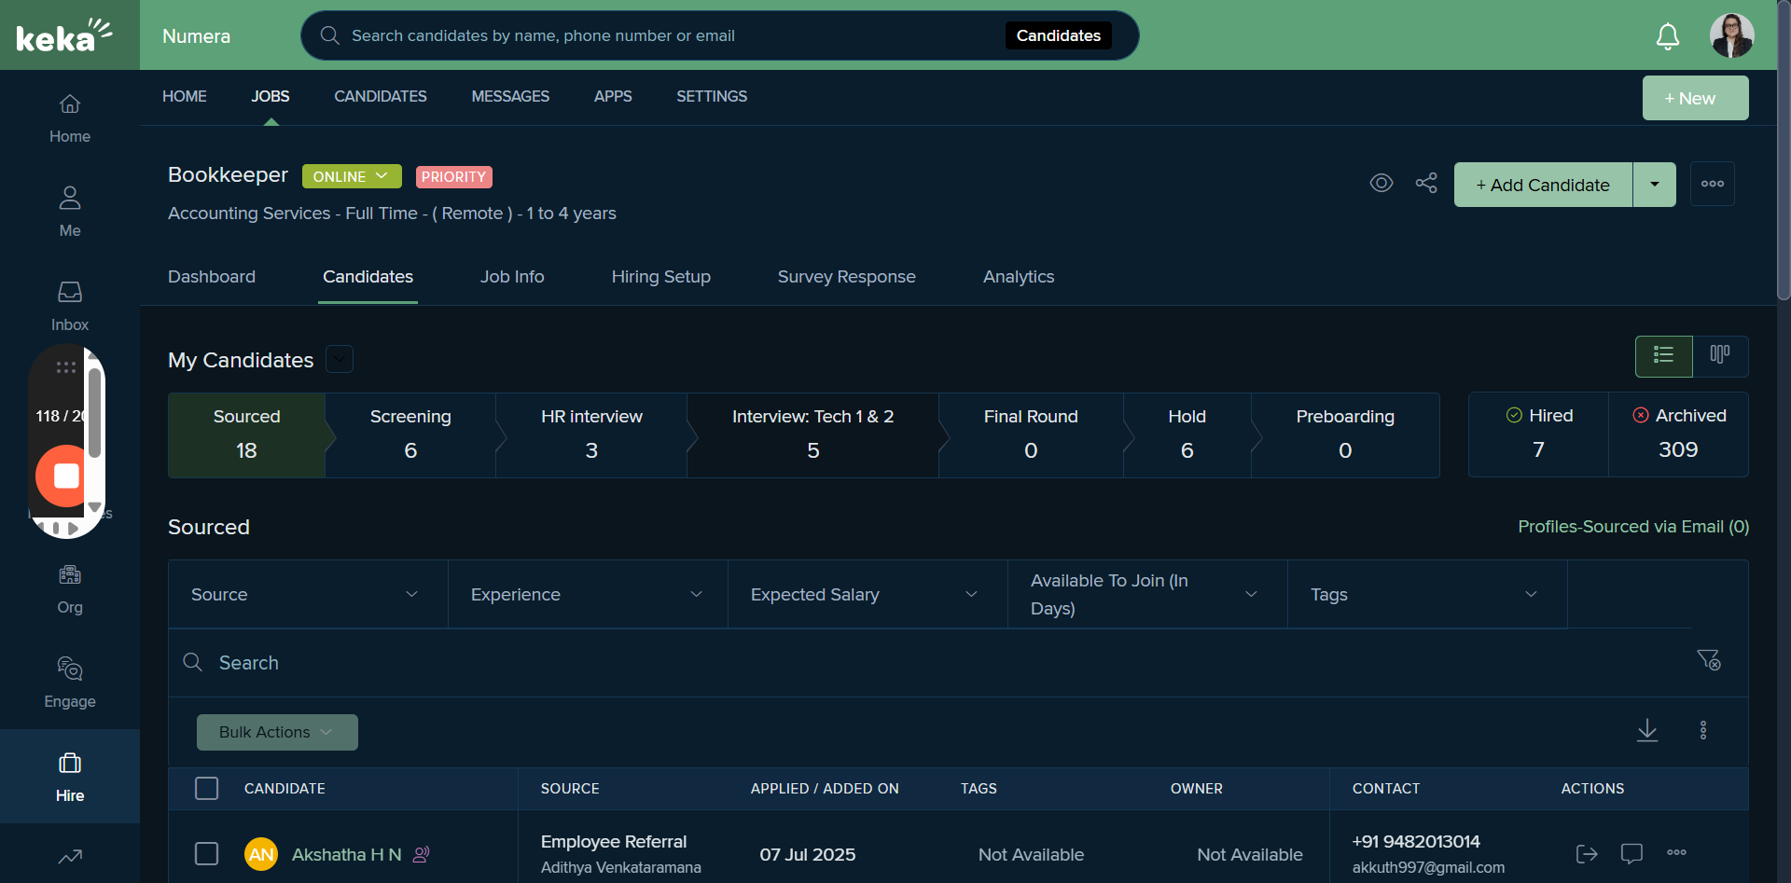This screenshot has height=883, width=1791.
Task: Open the Engage sidebar section
Action: pyautogui.click(x=70, y=683)
